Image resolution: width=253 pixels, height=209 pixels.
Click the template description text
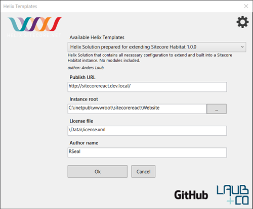coord(150,58)
